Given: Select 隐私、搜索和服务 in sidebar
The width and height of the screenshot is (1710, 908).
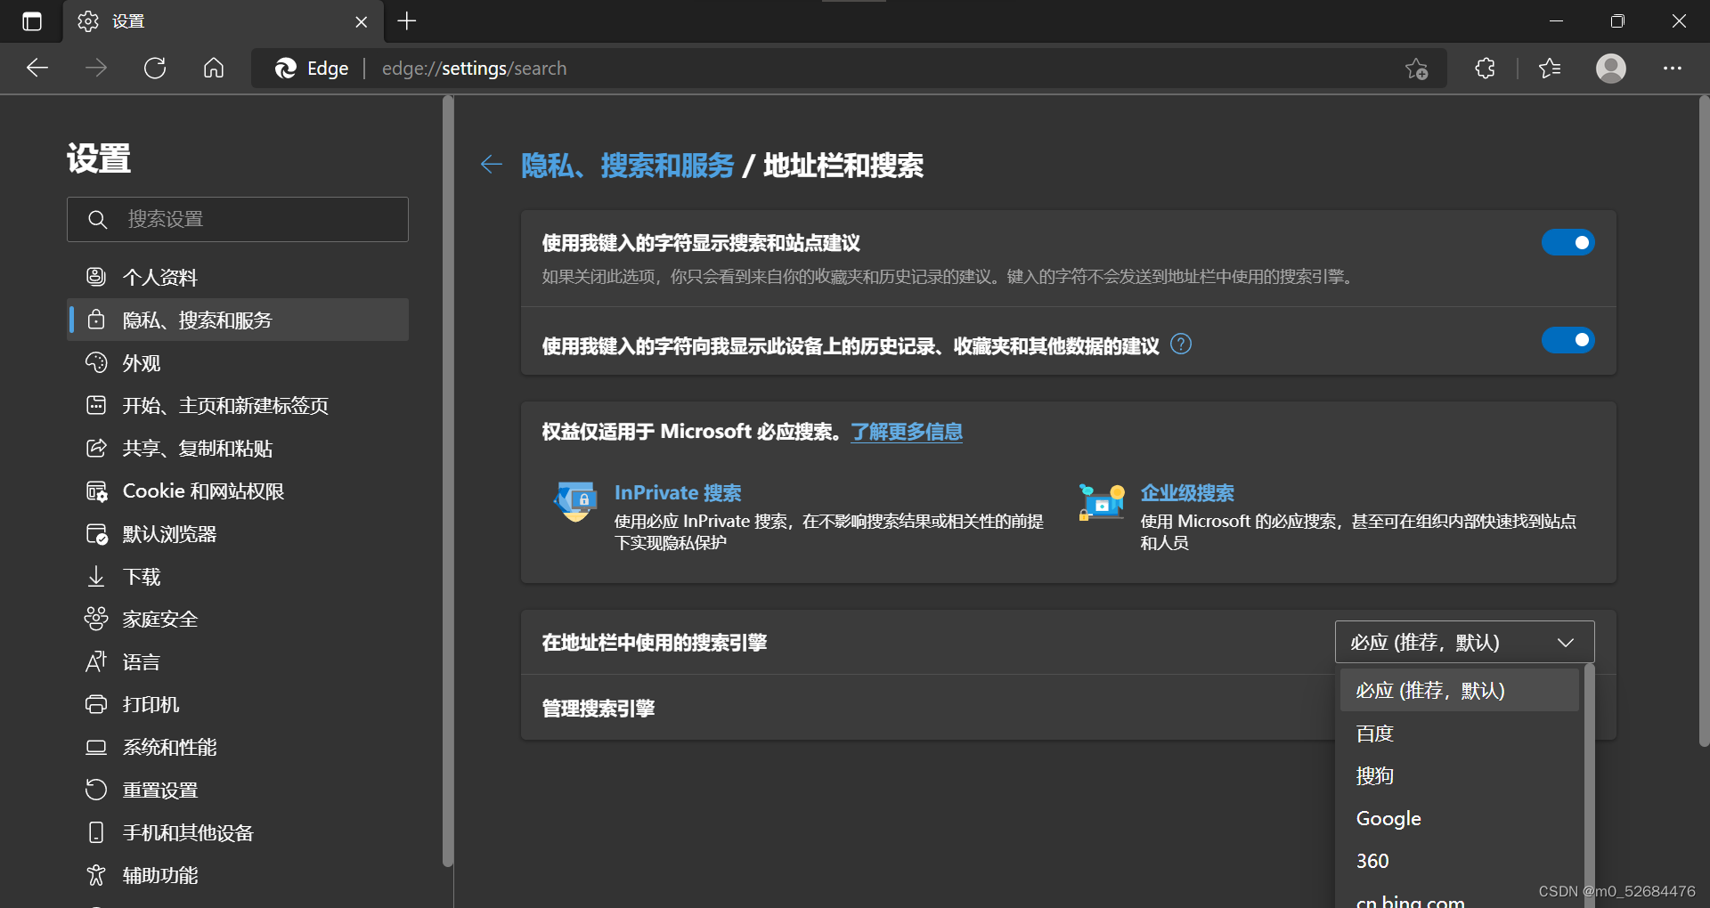Looking at the screenshot, I should click(238, 320).
